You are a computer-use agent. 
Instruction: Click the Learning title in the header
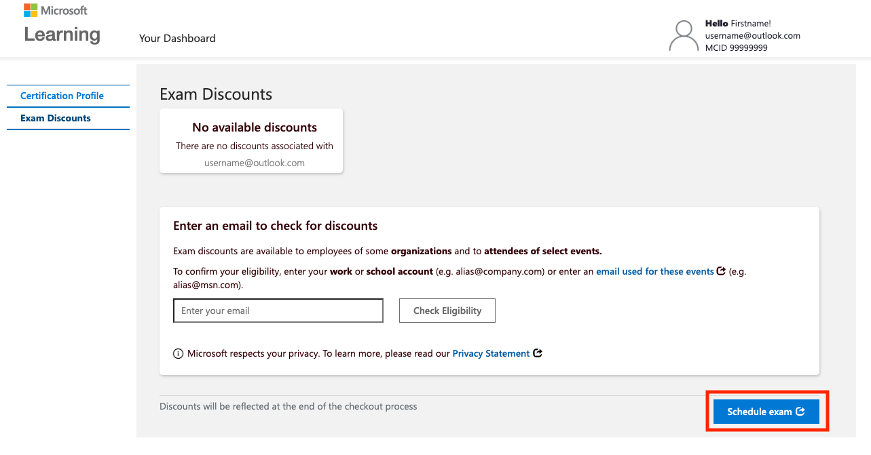pos(62,35)
